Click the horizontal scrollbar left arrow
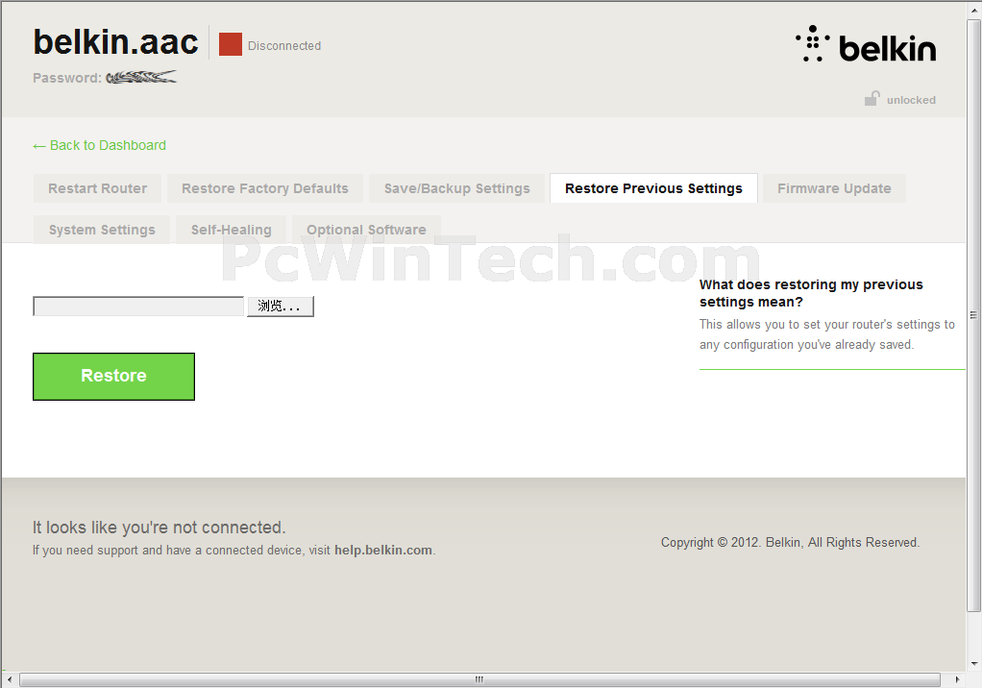The height and width of the screenshot is (688, 982). tap(9, 680)
